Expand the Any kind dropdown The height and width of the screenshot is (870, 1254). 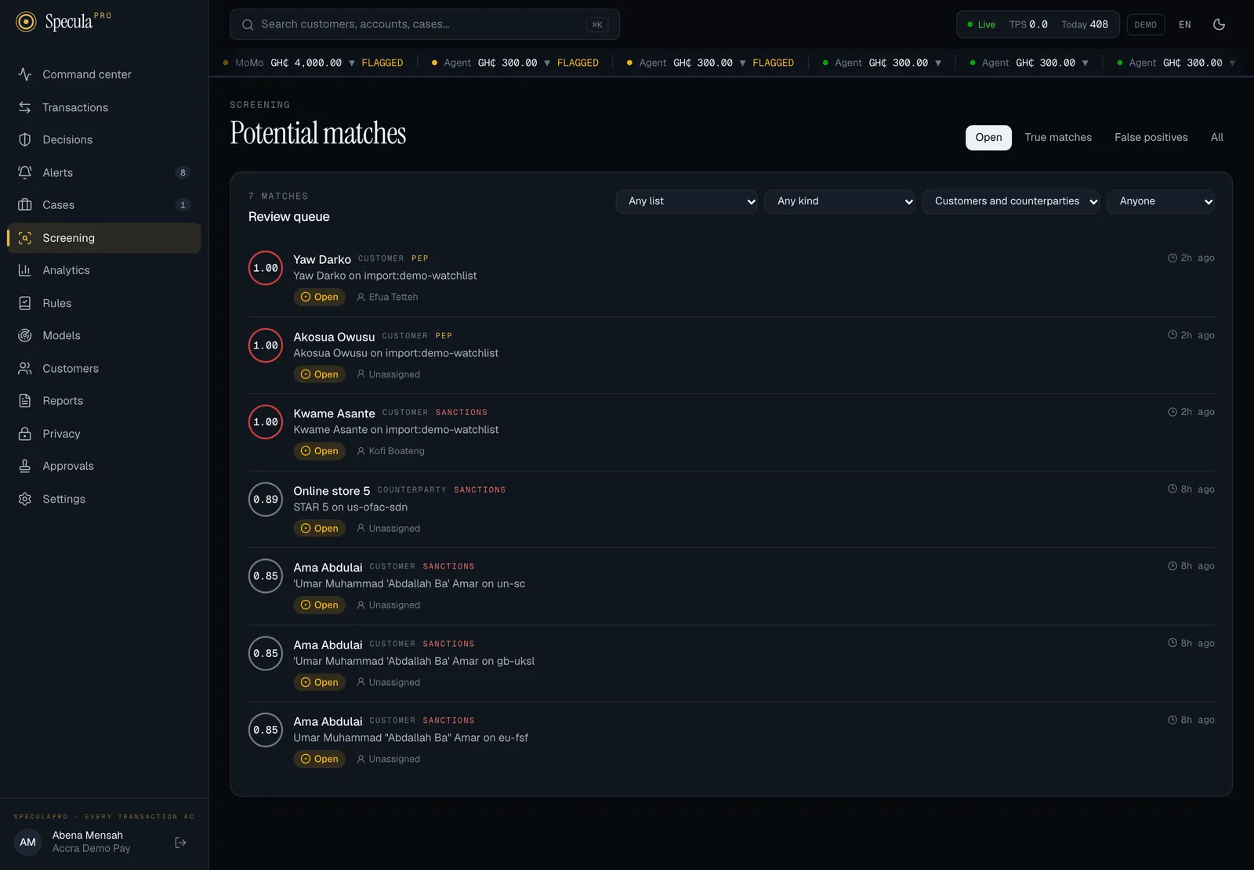point(839,201)
